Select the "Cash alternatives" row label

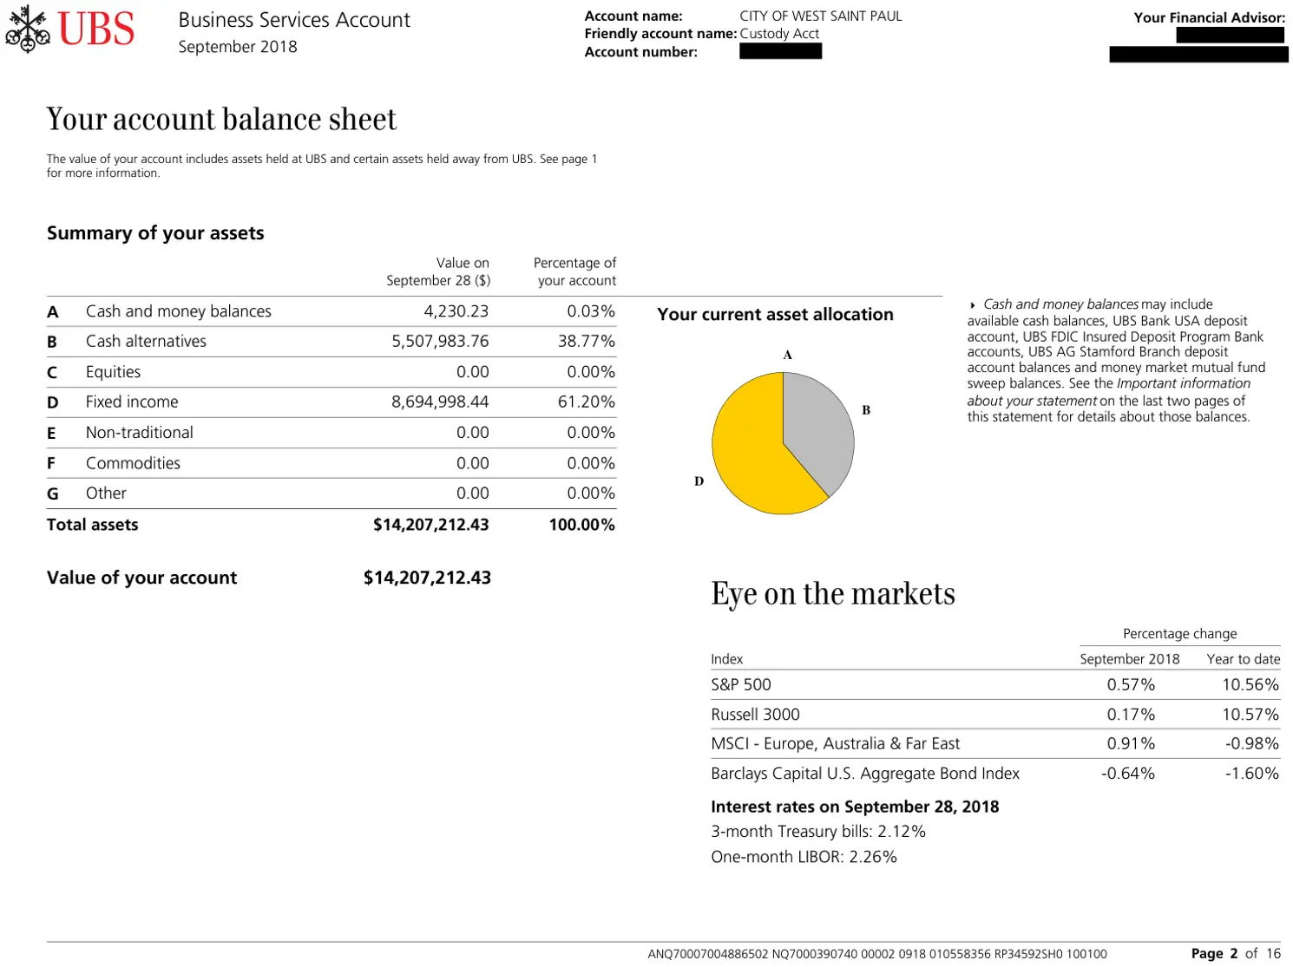coord(146,342)
